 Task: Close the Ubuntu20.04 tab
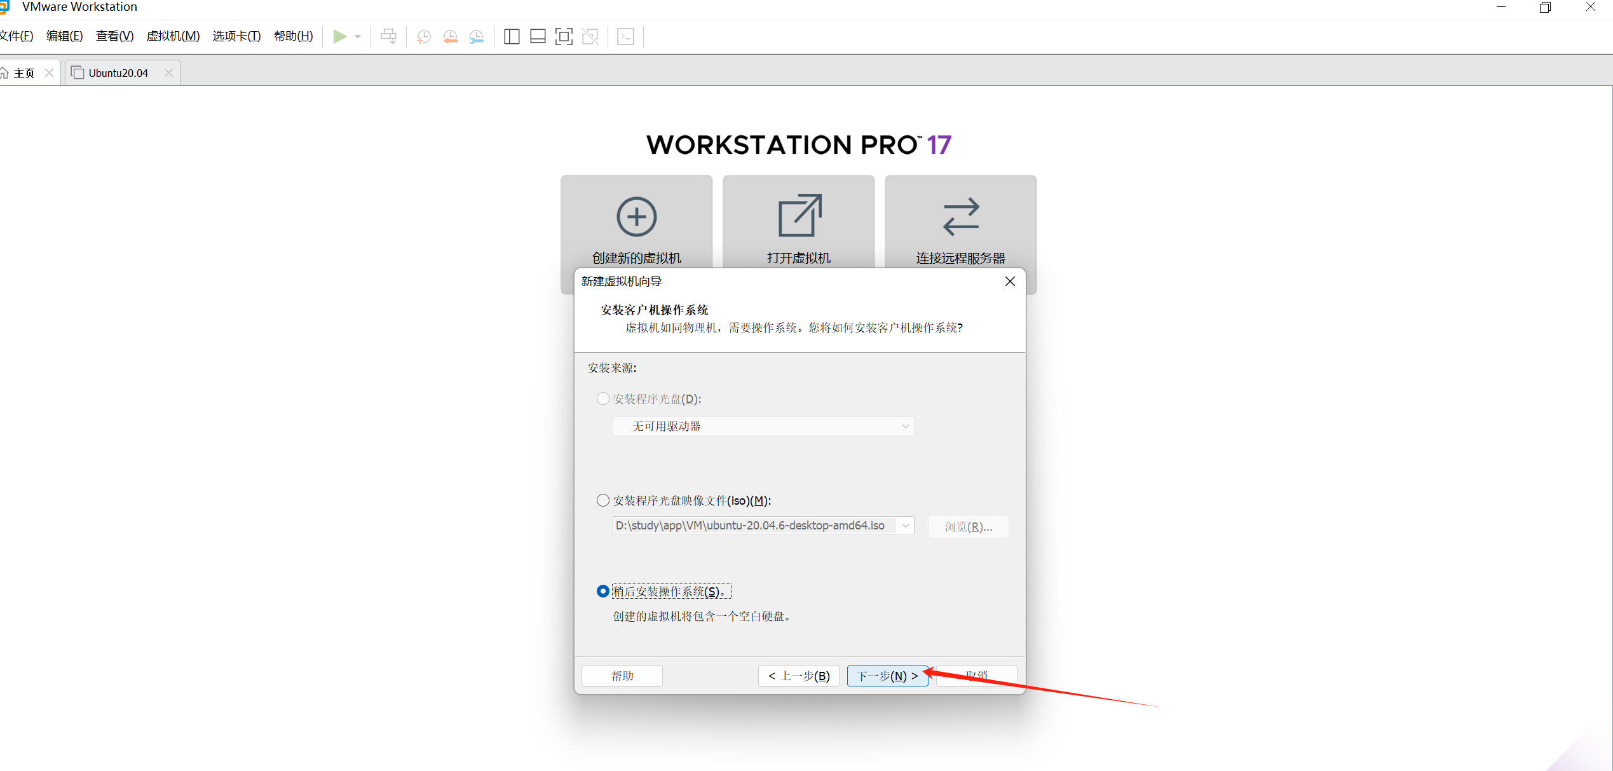tap(168, 72)
